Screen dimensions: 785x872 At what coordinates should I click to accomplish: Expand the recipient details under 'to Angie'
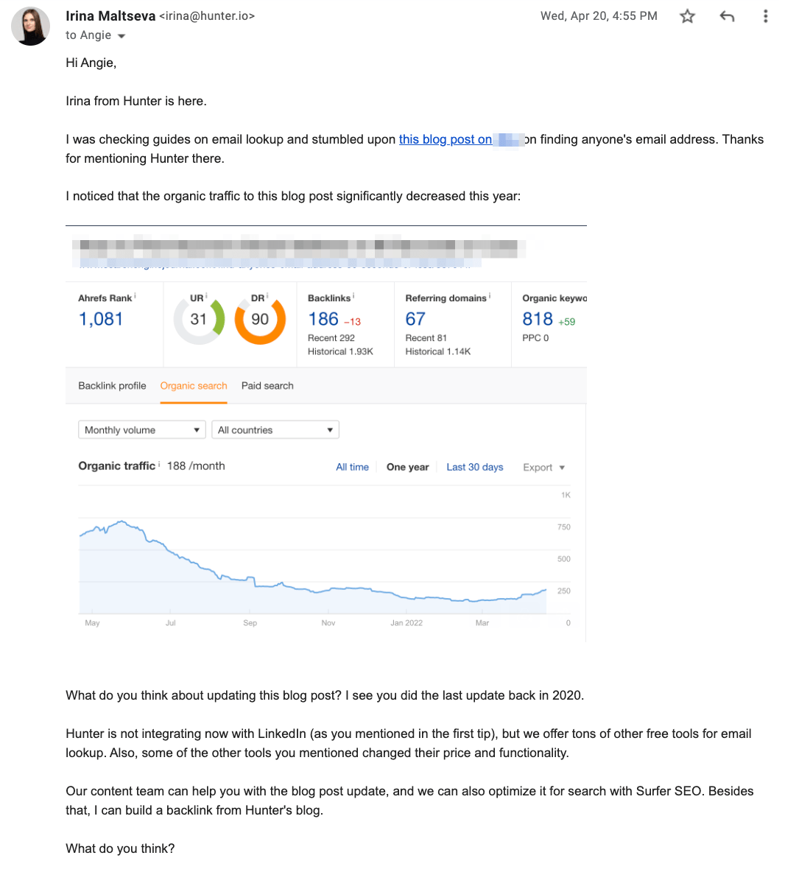(121, 35)
